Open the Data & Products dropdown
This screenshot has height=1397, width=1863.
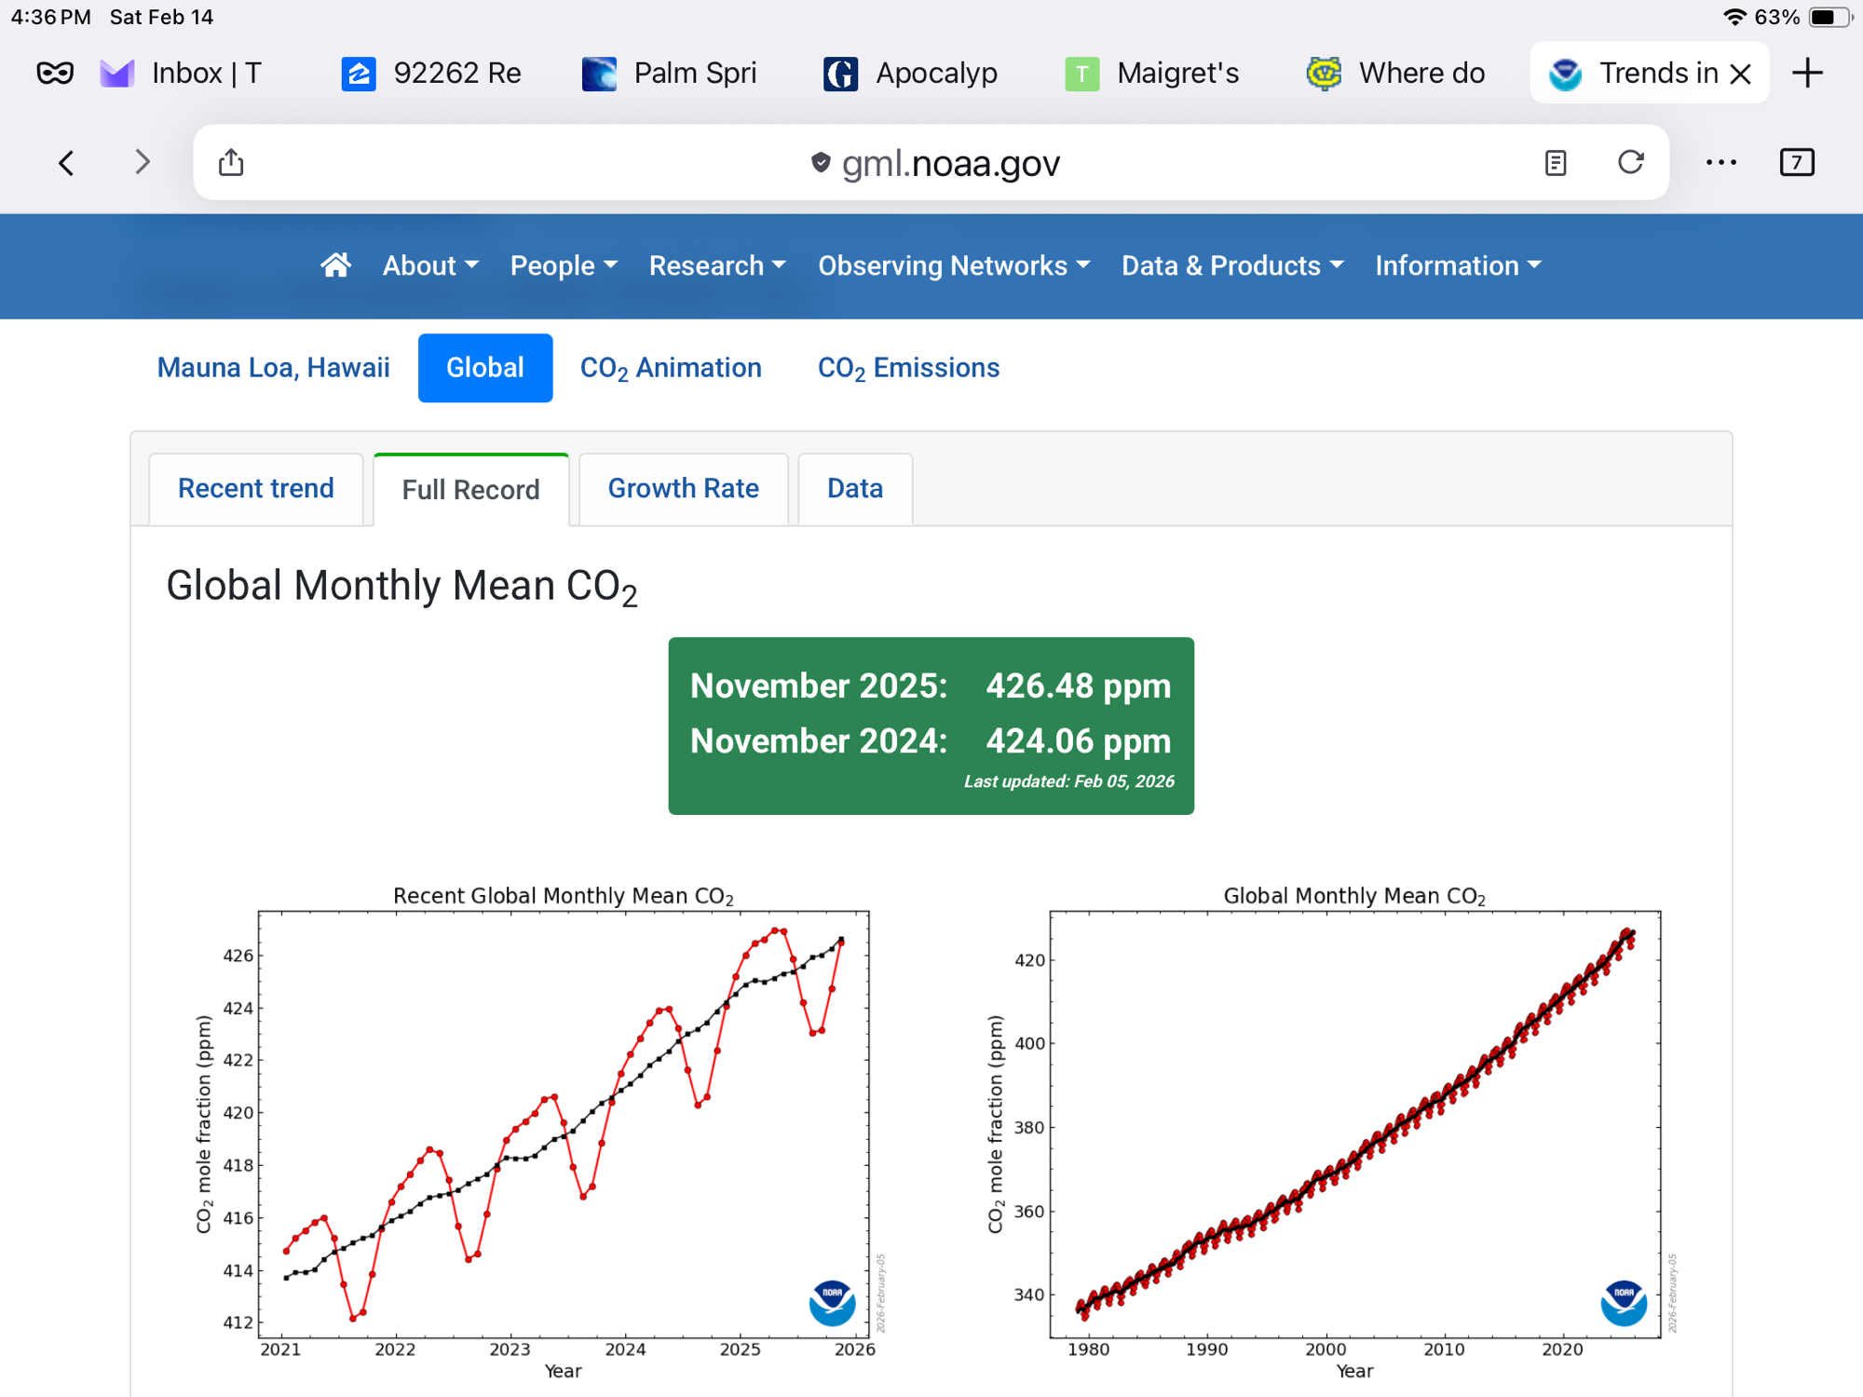[1232, 265]
